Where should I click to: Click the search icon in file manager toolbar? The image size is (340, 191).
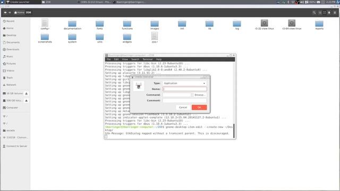[314, 13]
